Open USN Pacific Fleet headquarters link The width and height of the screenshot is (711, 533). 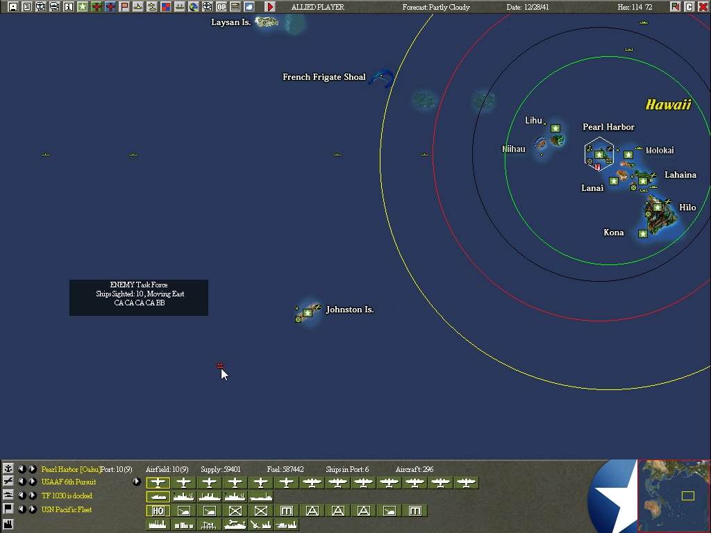pyautogui.click(x=66, y=509)
